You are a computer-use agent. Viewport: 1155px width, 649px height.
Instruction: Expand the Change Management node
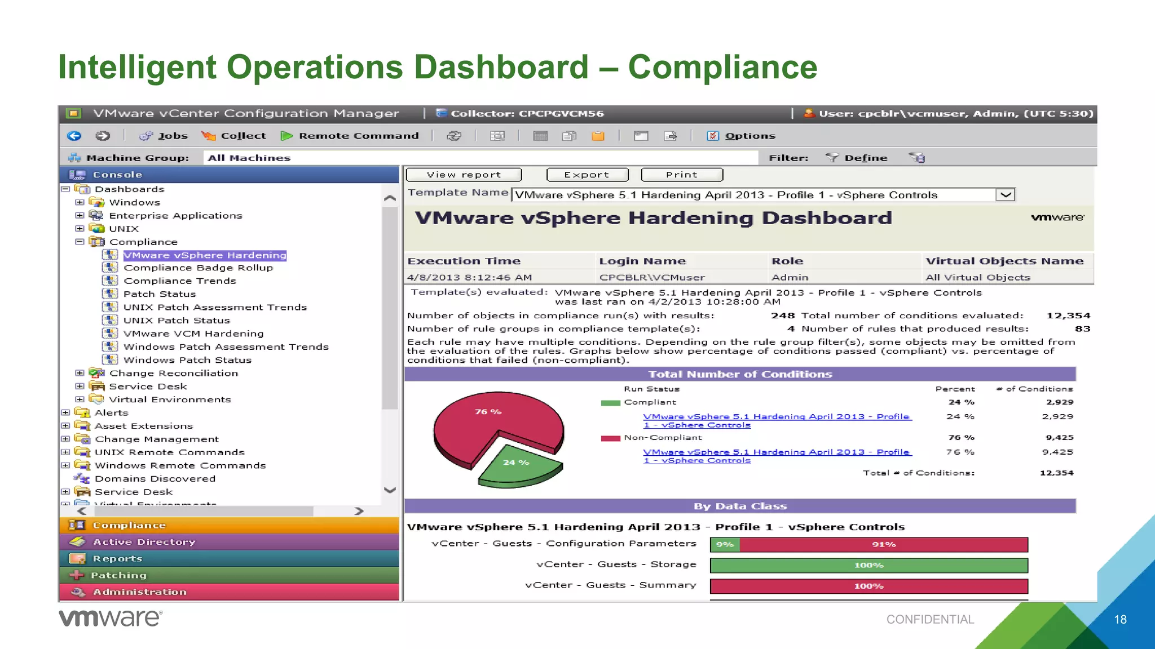click(x=65, y=439)
